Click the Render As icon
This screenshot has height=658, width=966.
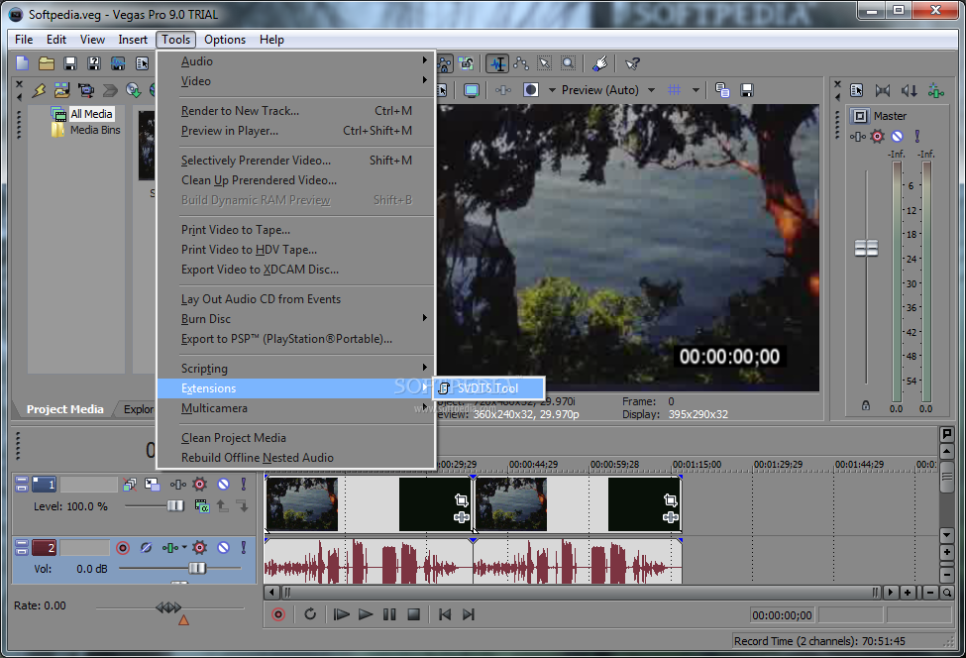(x=118, y=63)
